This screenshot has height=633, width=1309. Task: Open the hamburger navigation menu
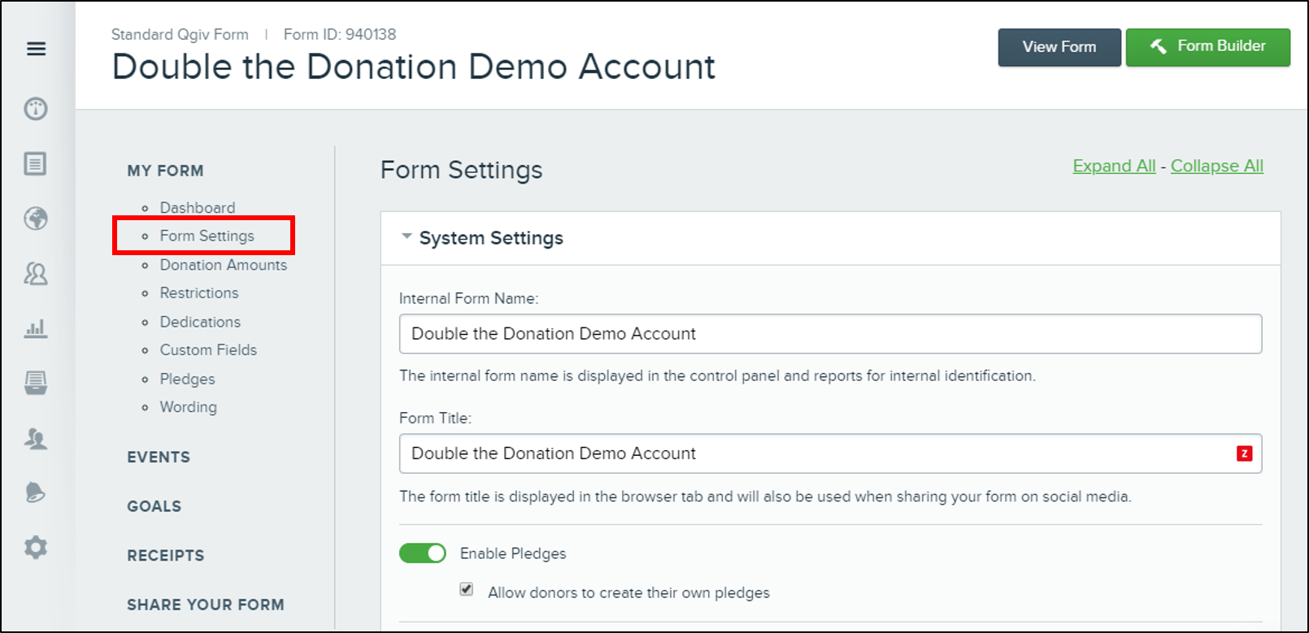click(36, 49)
